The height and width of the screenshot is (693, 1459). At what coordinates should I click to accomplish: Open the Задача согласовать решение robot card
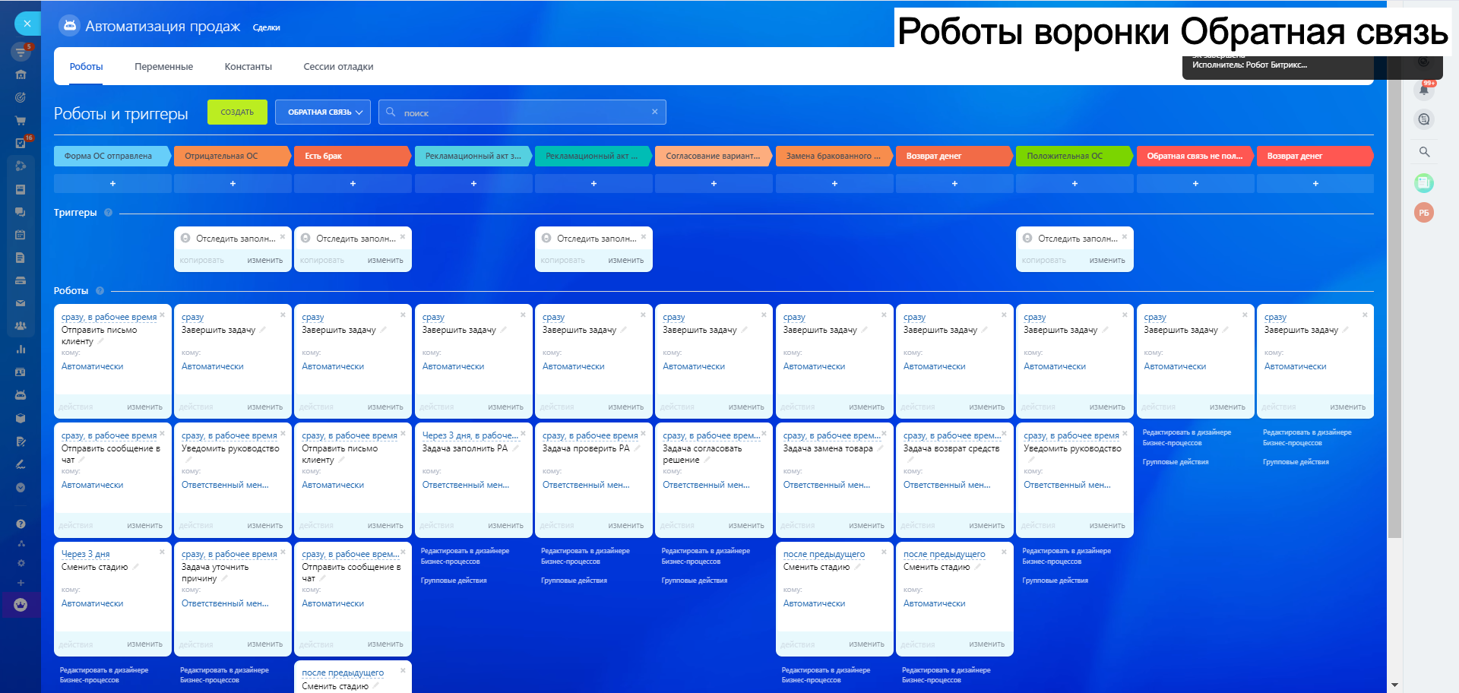coord(714,479)
